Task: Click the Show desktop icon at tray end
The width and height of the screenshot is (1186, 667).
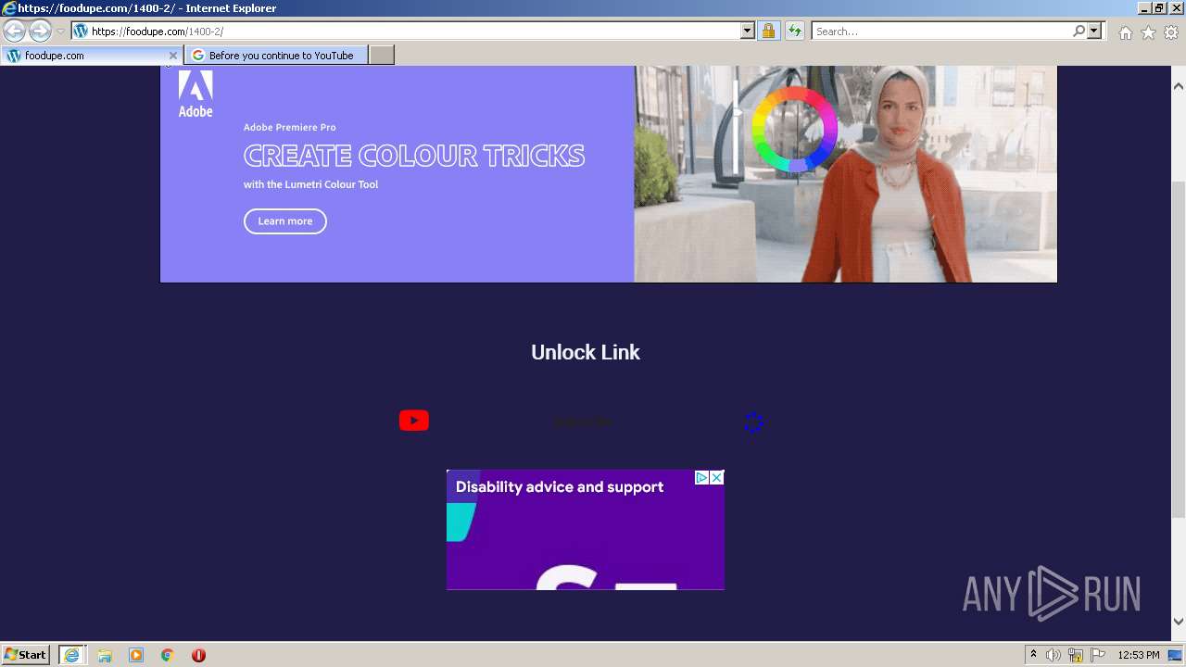Action: click(x=1176, y=655)
